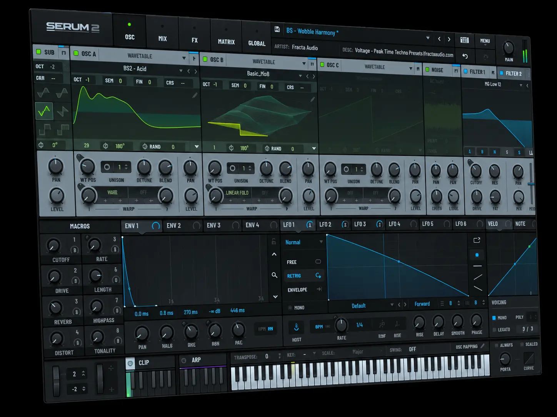Click the PORTA CURVE shape box
The width and height of the screenshot is (557, 417).
coord(529,359)
